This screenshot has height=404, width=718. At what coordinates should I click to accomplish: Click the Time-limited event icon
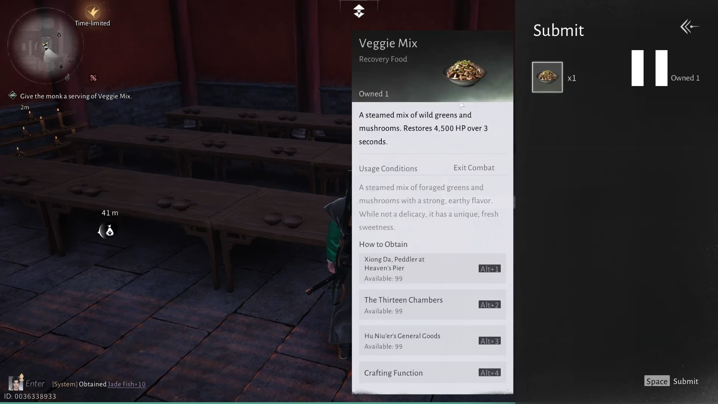click(92, 12)
